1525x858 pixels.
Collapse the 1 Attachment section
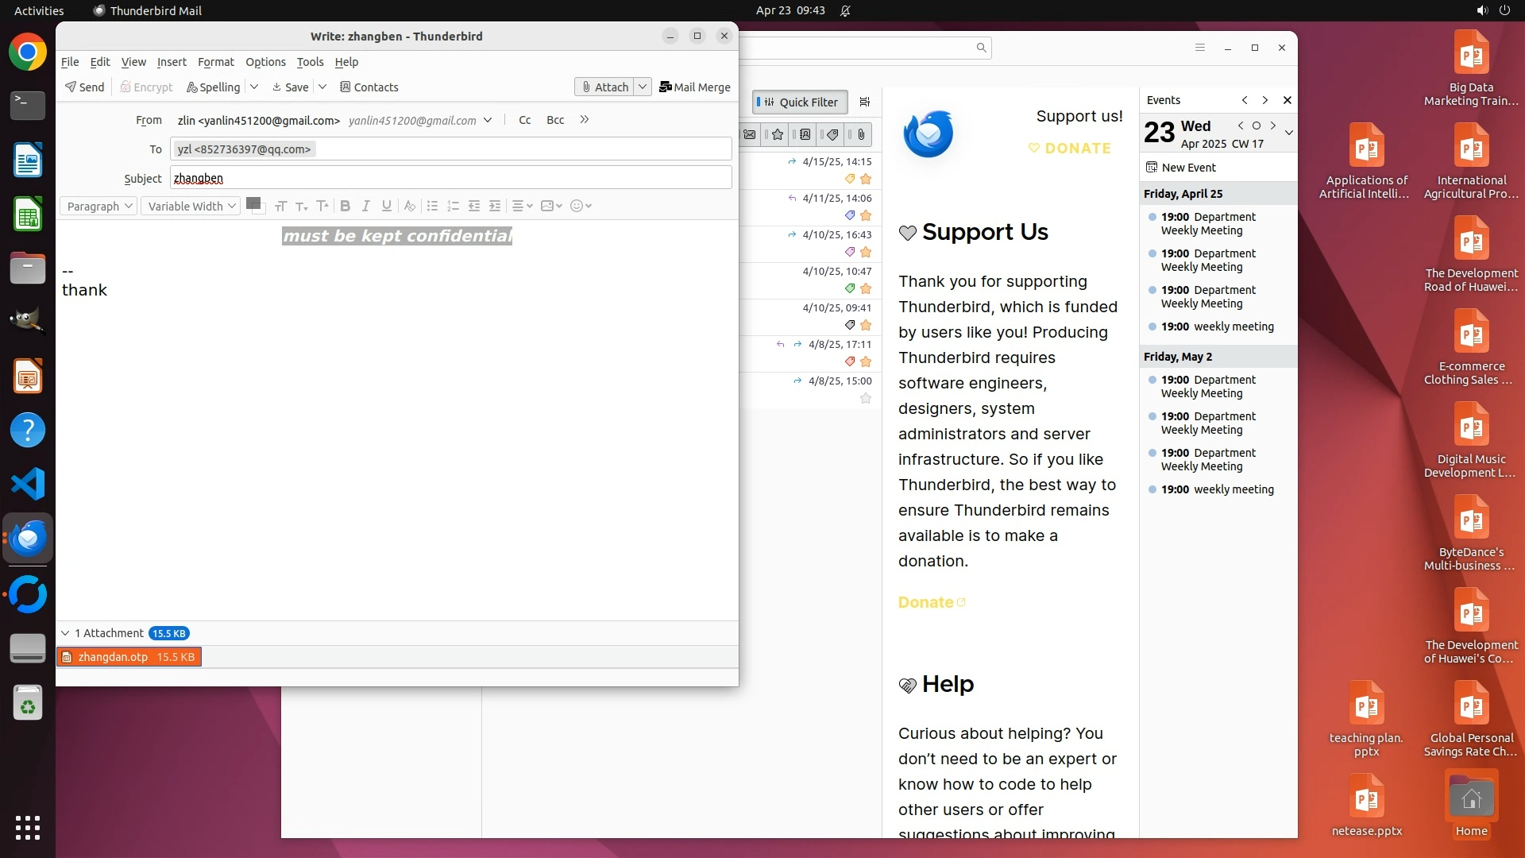click(65, 633)
